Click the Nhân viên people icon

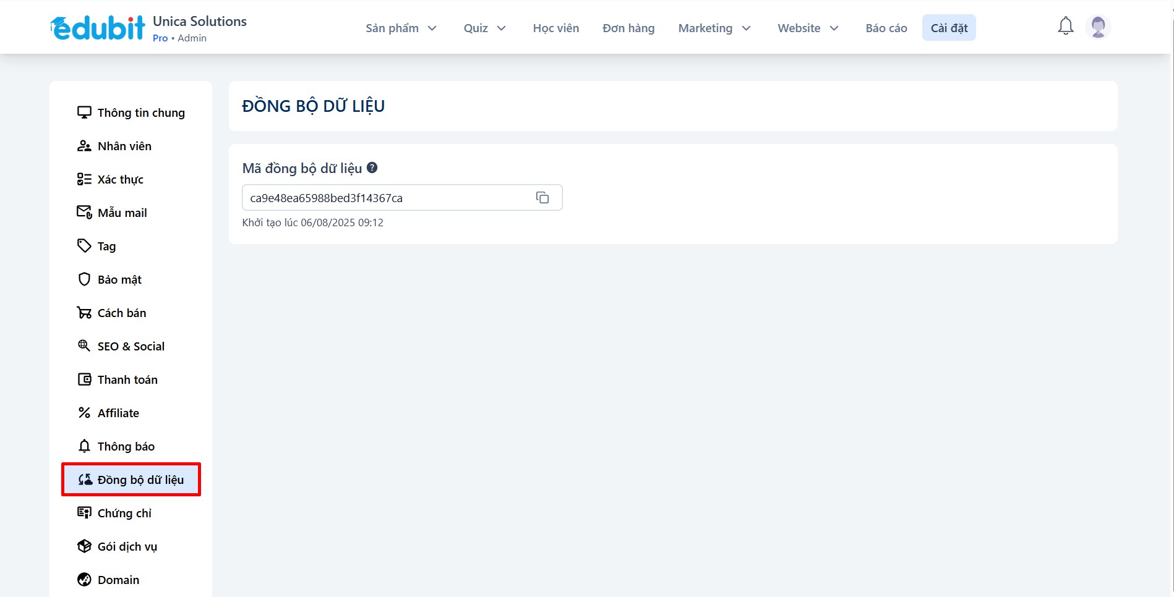point(84,146)
